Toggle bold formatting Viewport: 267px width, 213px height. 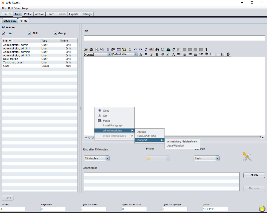[146, 54]
